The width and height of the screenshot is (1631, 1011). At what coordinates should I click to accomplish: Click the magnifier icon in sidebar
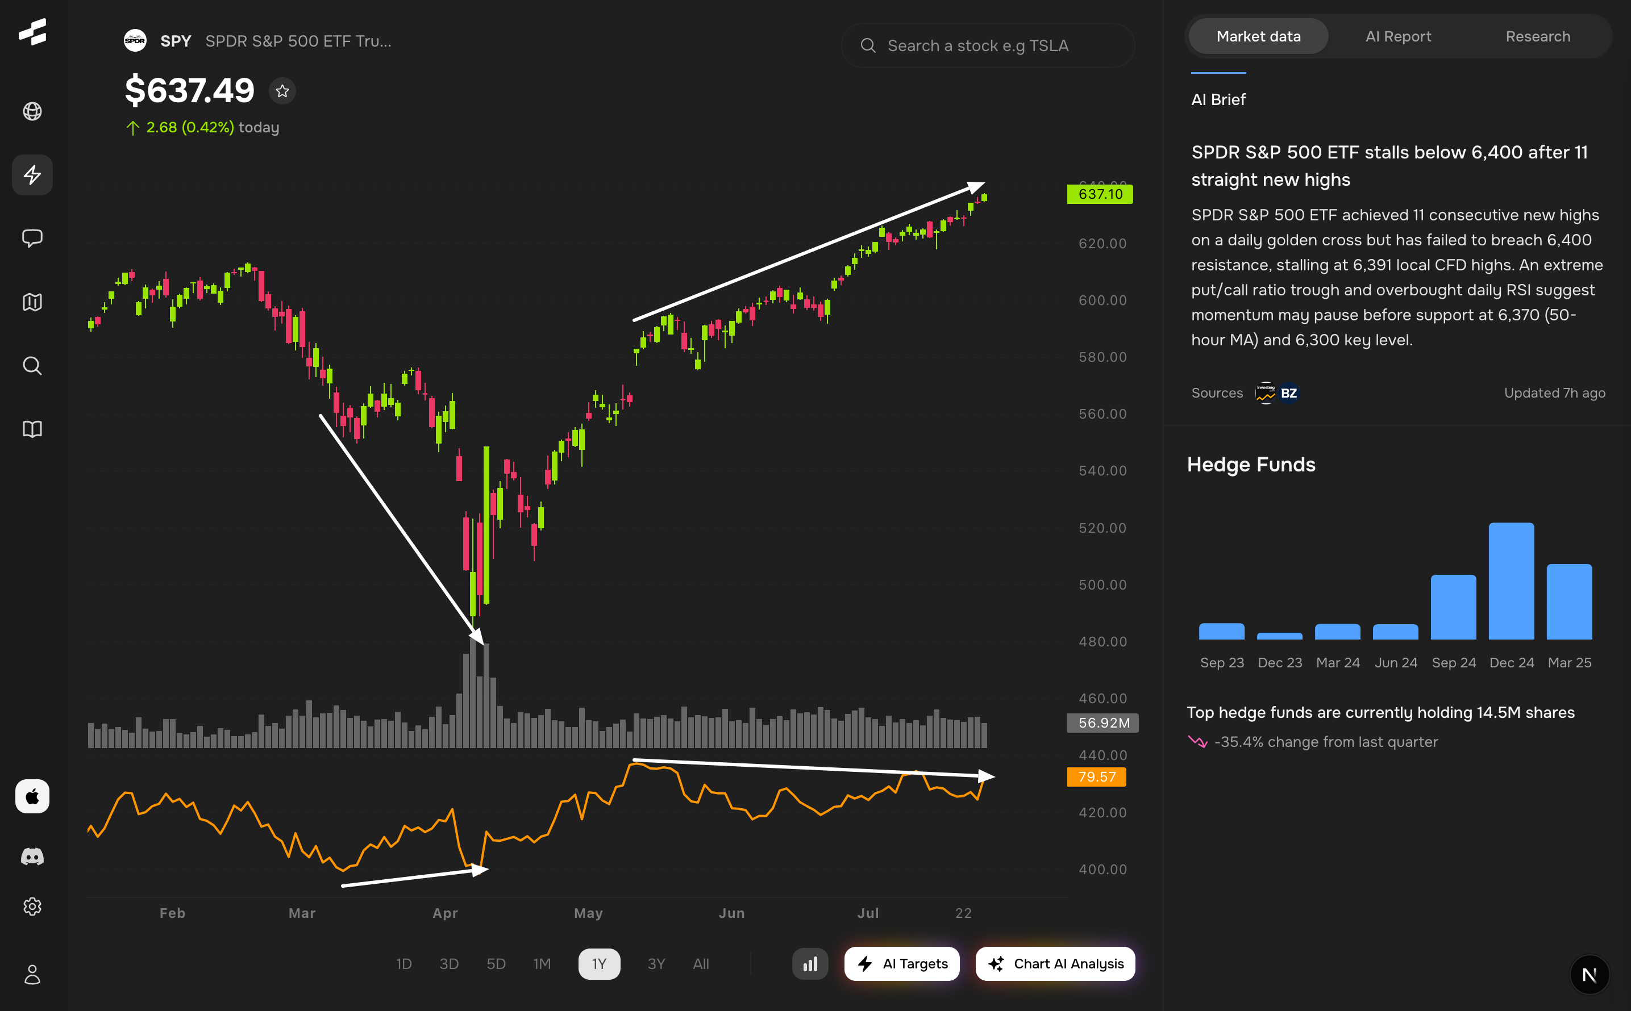pyautogui.click(x=32, y=366)
